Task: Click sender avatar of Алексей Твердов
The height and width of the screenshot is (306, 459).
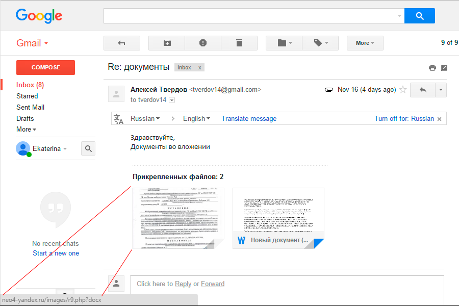Action: (116, 94)
